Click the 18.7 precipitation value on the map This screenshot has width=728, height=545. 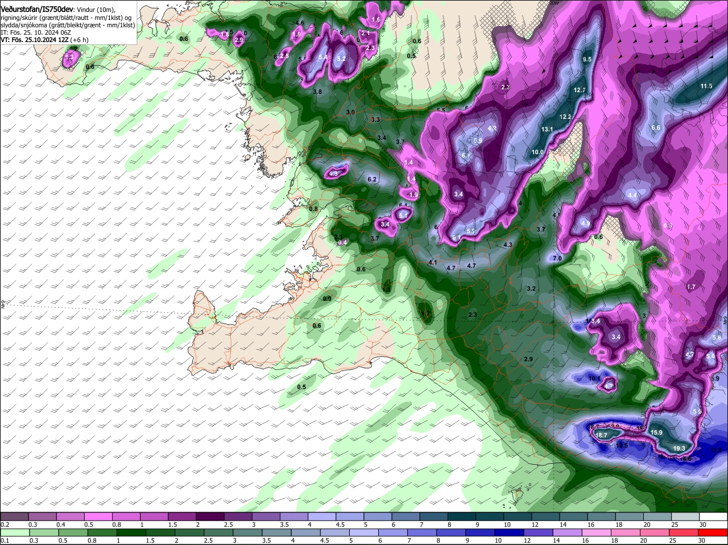(x=601, y=435)
